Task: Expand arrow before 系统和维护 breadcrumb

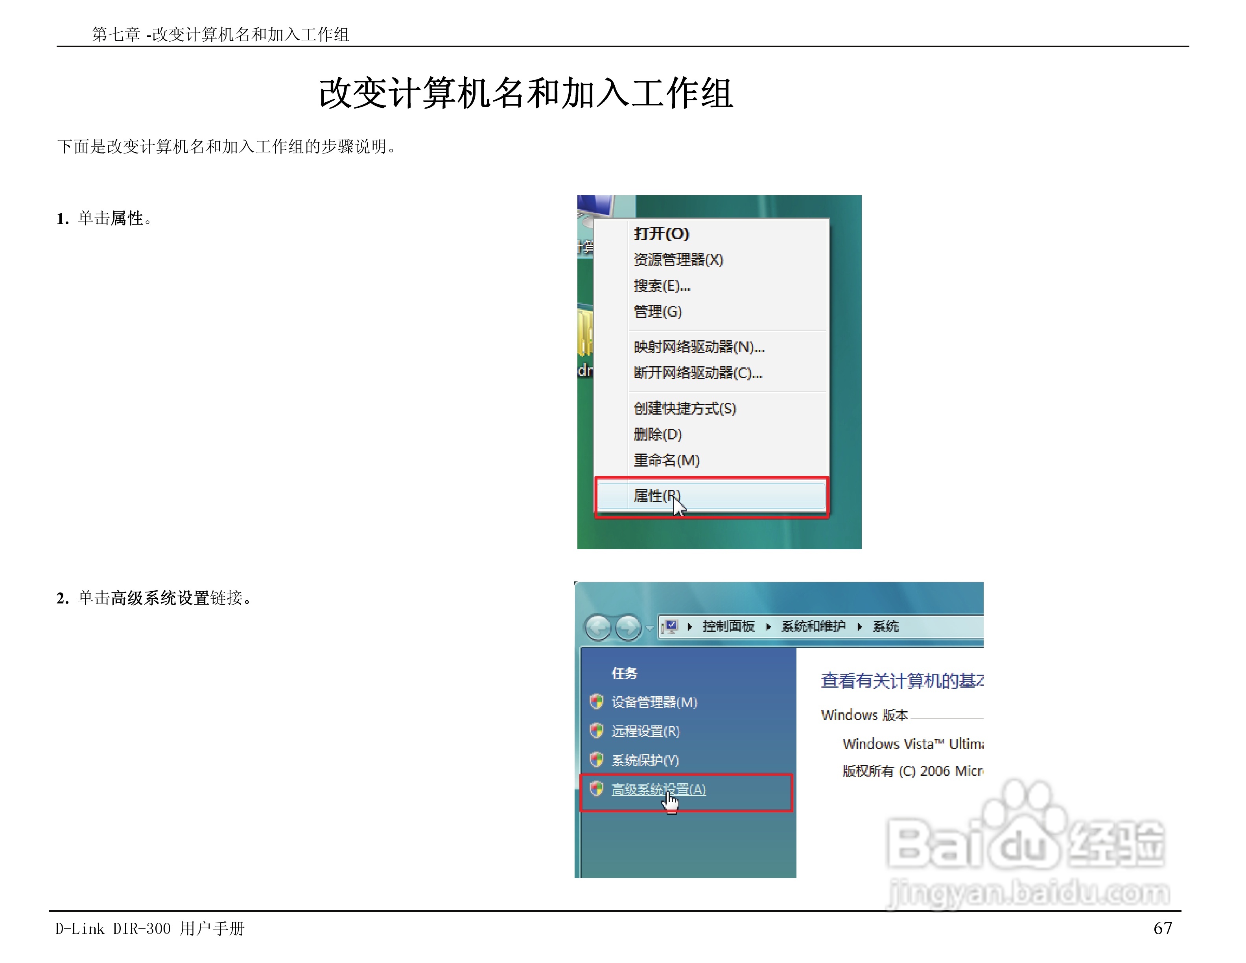Action: pos(768,626)
